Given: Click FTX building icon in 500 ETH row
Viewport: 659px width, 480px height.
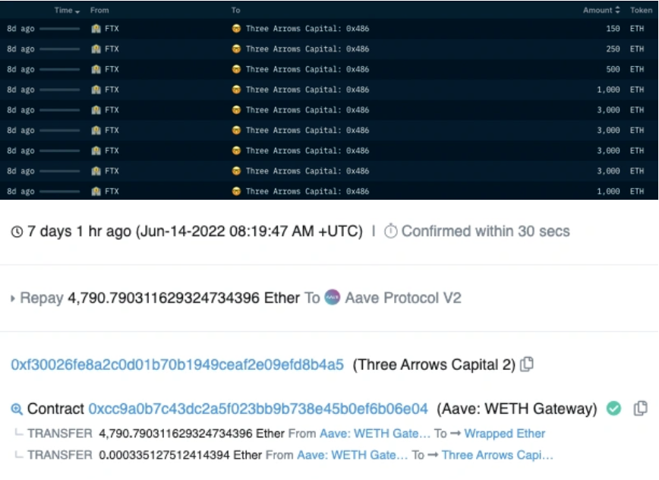Looking at the screenshot, I should pos(96,69).
